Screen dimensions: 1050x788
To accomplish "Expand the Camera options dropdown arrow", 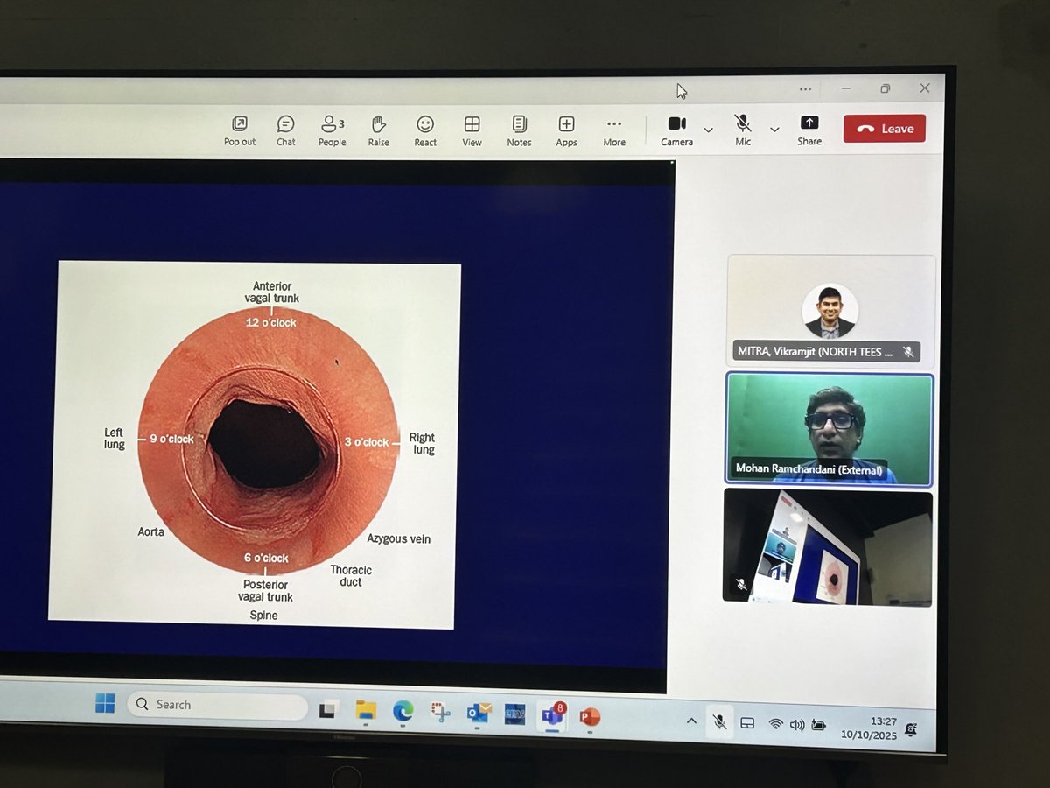I will tap(708, 130).
